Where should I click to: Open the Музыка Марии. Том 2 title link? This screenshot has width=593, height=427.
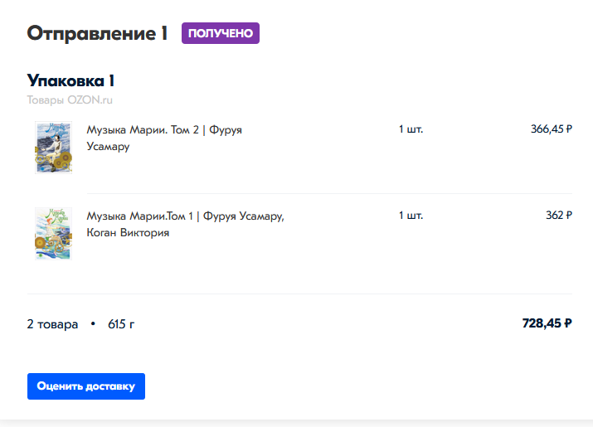pyautogui.click(x=164, y=138)
